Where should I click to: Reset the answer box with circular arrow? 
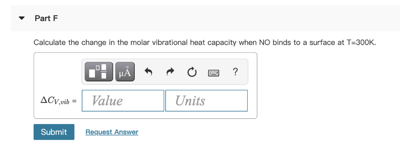[x=192, y=72]
